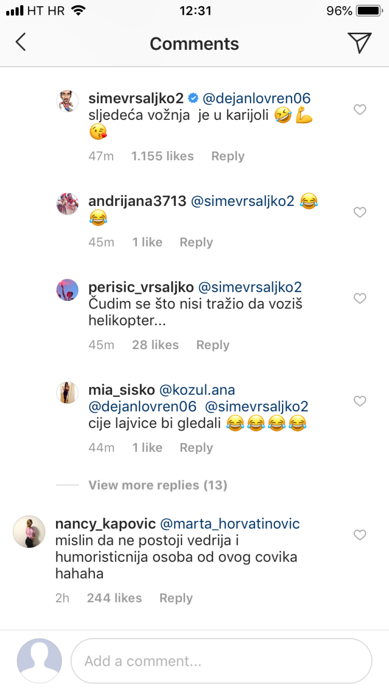Reply to simevrsaljko2's comment

pos(228,156)
